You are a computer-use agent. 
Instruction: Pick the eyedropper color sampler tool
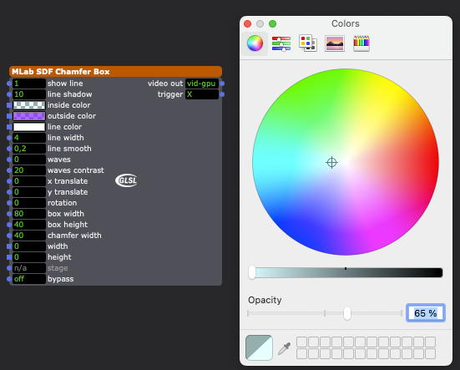[x=285, y=348]
